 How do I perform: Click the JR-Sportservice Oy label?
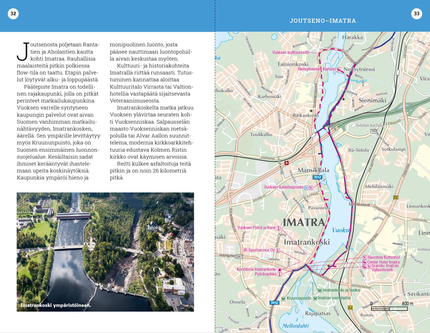tap(259, 250)
